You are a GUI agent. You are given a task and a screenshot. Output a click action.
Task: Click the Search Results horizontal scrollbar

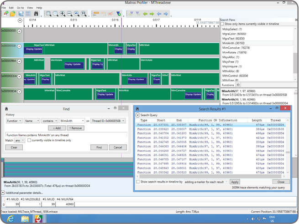coord(210,177)
